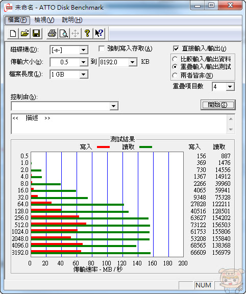Click description box scroll down arrow

231,129
